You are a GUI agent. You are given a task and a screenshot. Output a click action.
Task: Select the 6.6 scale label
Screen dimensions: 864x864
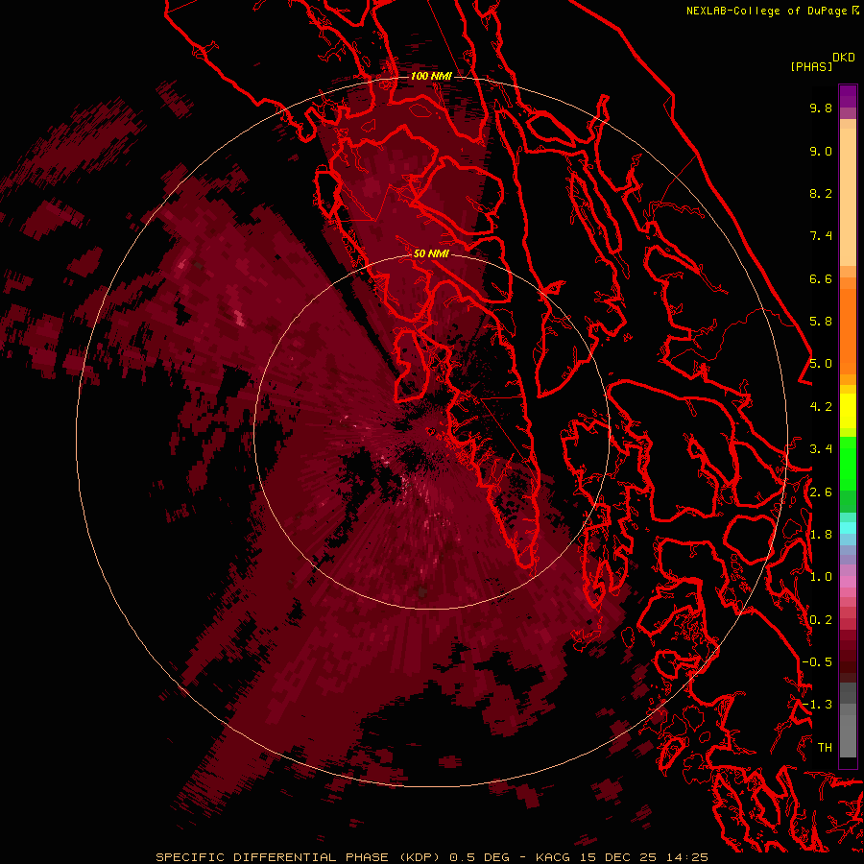(821, 278)
